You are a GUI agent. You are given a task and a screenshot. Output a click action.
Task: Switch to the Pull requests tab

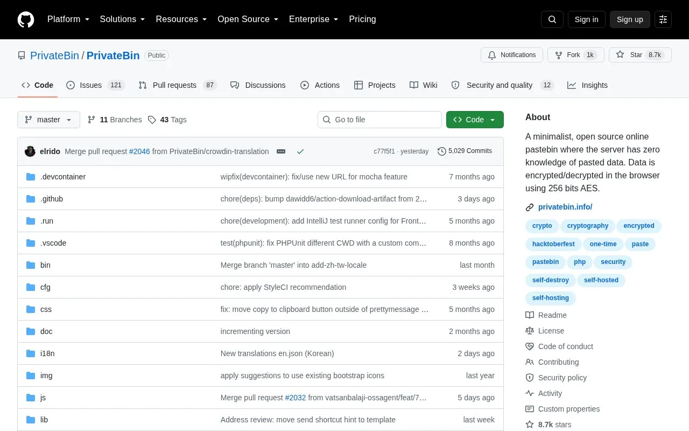tap(177, 85)
